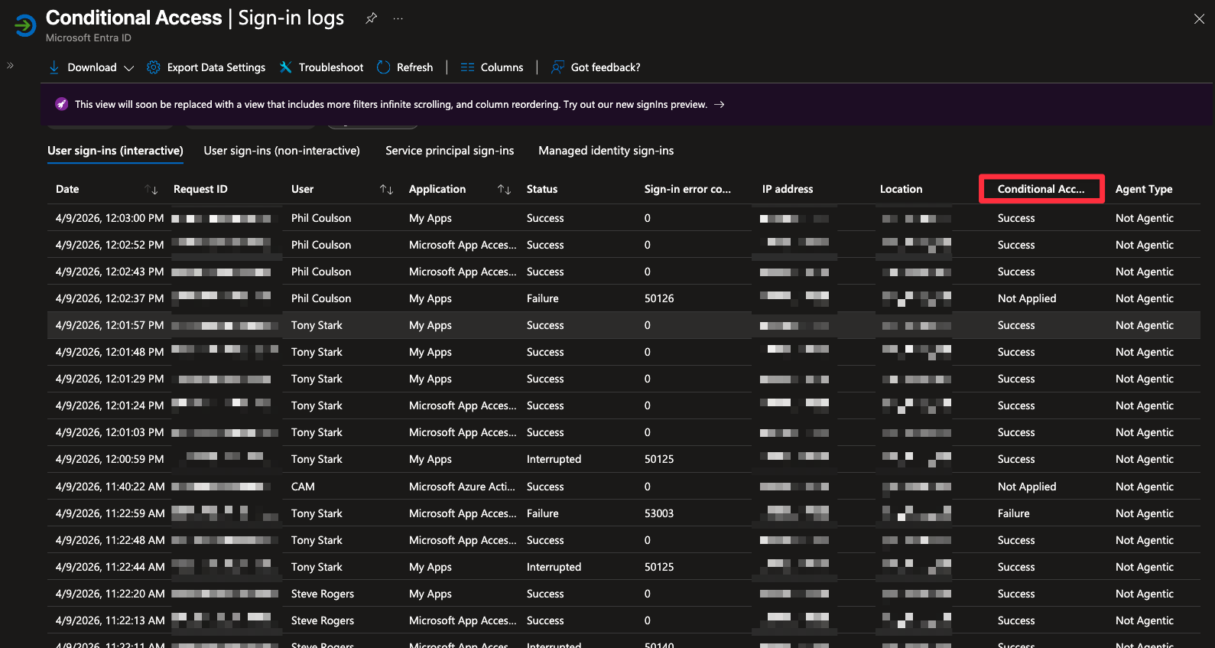Image resolution: width=1215 pixels, height=648 pixels.
Task: Open the 12:03:00 PM Phil Coulson sign-in
Action: point(623,218)
